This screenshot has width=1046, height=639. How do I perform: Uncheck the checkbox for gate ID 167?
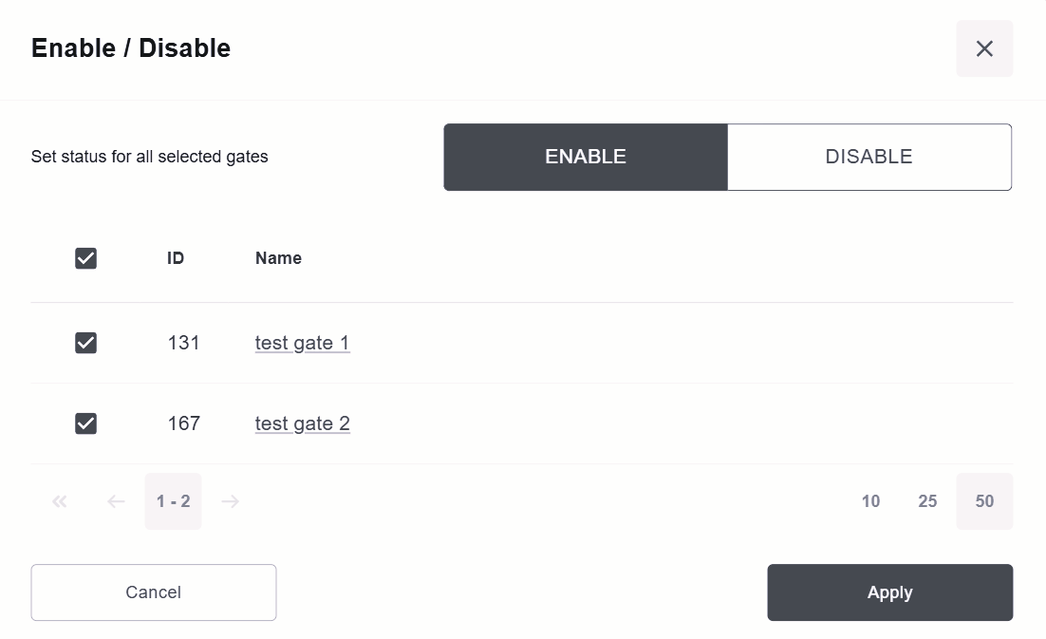coord(86,423)
